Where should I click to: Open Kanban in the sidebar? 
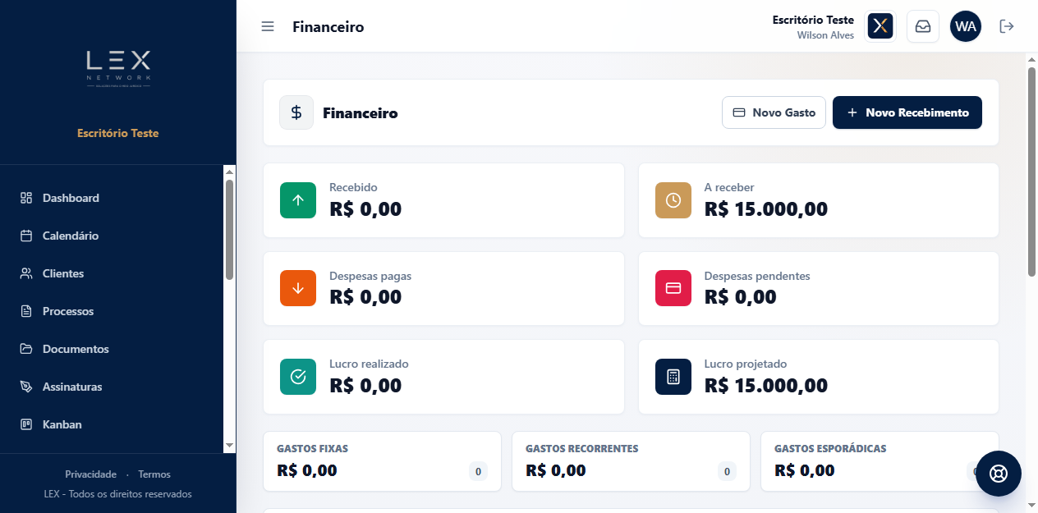(x=112, y=424)
